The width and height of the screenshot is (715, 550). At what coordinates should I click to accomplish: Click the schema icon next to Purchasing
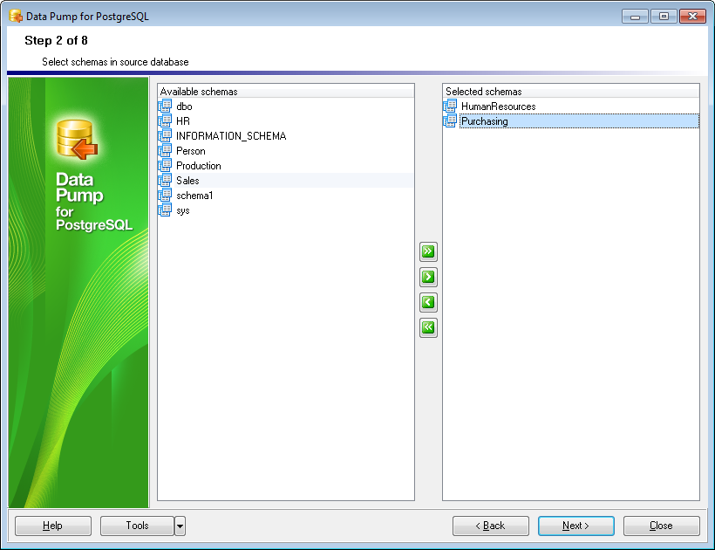tap(451, 121)
